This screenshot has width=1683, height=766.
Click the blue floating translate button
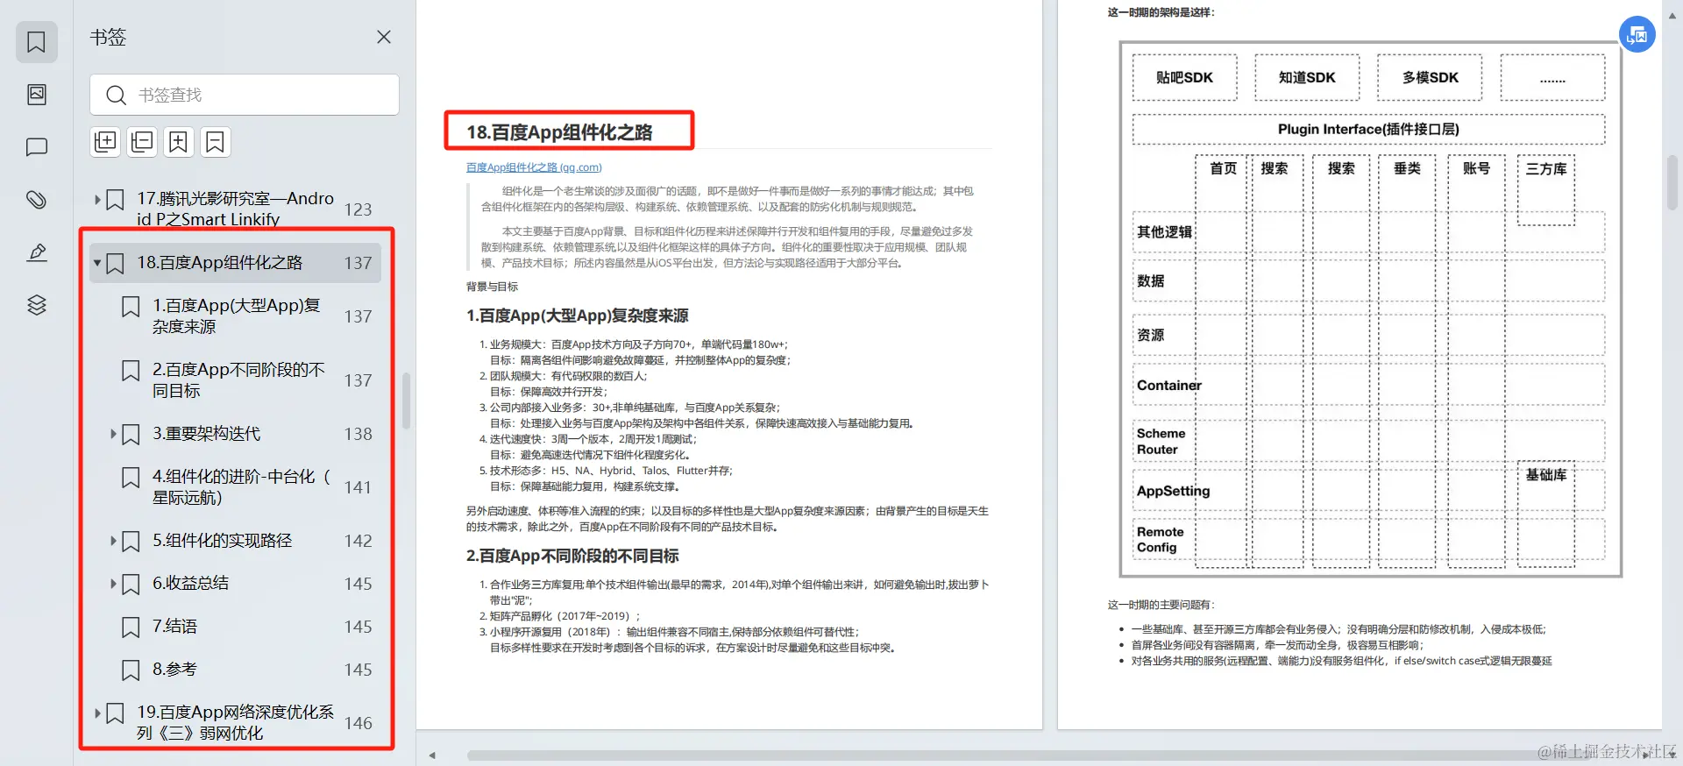point(1637,35)
